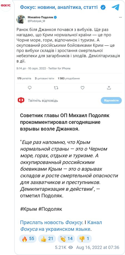The height and width of the screenshot is (255, 125).
Task: Click the retweet arrows icon
Action: pyautogui.click(x=56, y=88)
